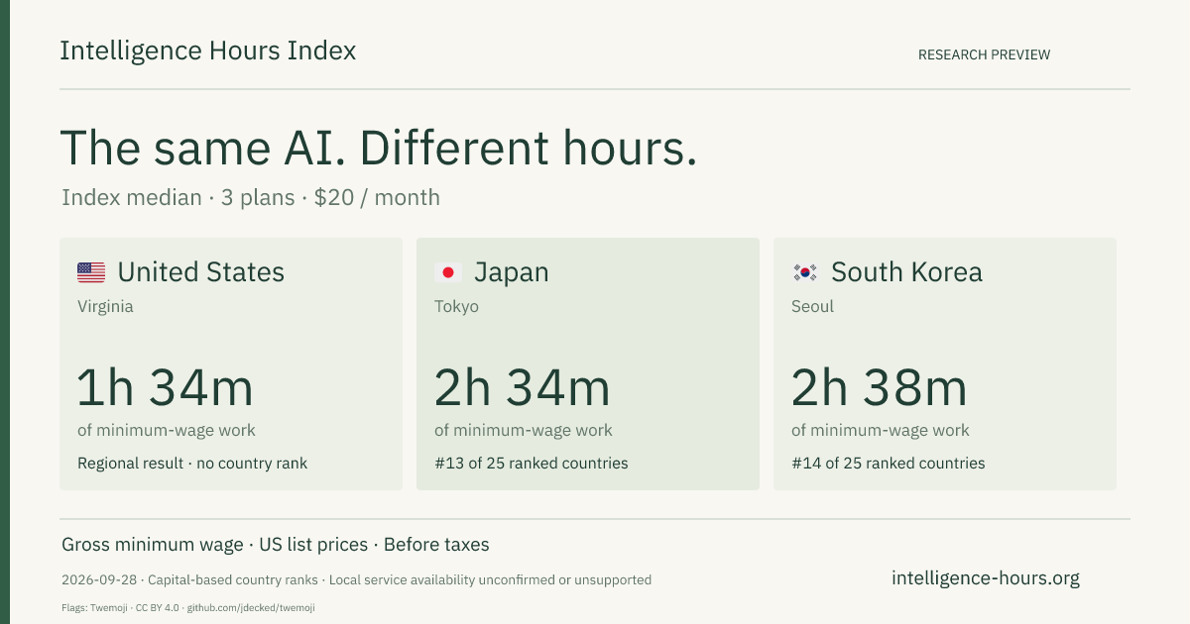Select the South Korea Seoul card

pos(945,364)
